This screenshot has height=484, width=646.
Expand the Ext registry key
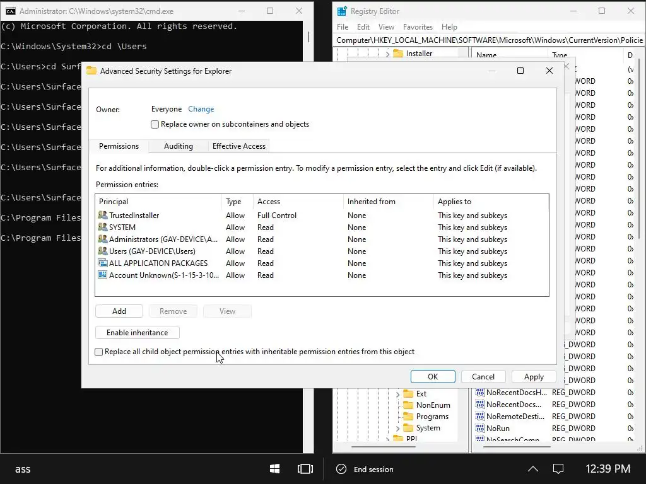click(397, 395)
